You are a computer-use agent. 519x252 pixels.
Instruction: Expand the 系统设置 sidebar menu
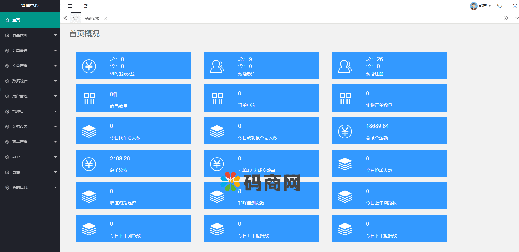pos(30,127)
